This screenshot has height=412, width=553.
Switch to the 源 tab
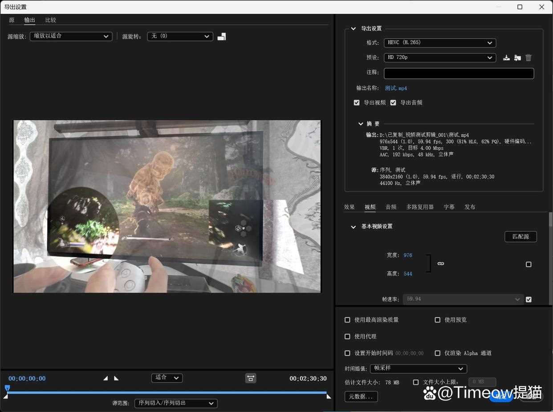pos(12,20)
